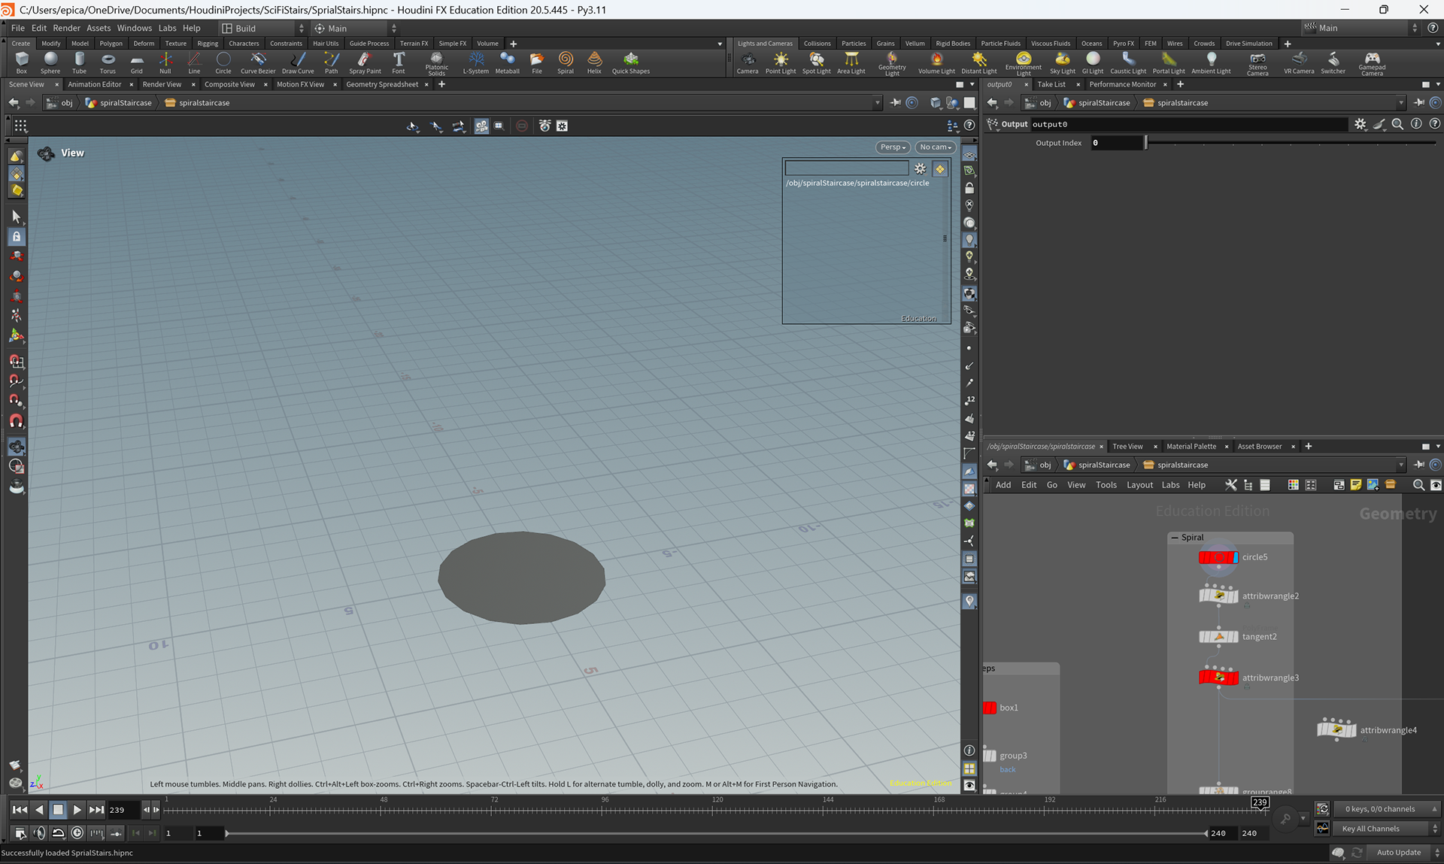This screenshot has height=864, width=1444.
Task: Open the File menu
Action: [18, 28]
